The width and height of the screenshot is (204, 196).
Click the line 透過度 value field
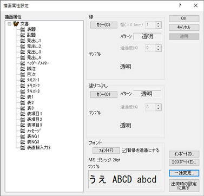[151, 48]
